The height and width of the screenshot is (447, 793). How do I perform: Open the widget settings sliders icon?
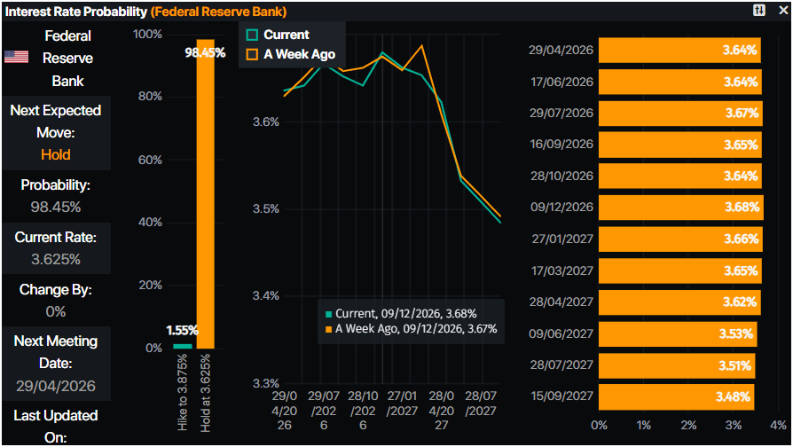(758, 11)
